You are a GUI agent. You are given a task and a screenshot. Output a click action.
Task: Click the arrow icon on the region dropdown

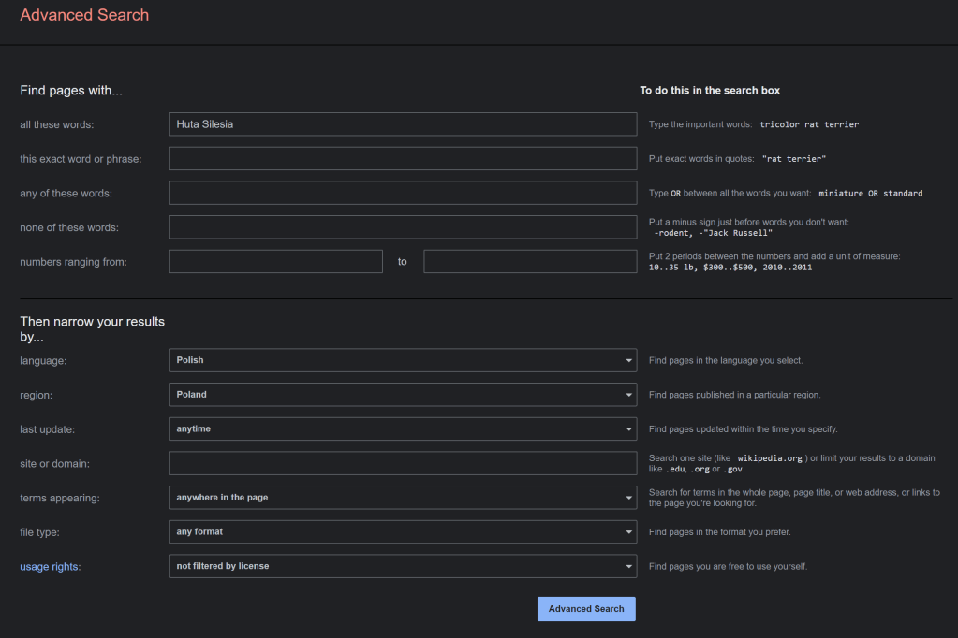628,395
